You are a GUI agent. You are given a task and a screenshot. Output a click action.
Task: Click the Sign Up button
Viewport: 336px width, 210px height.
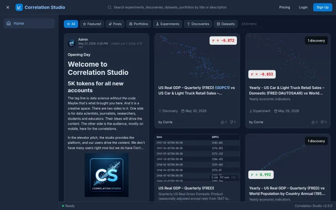322,7
